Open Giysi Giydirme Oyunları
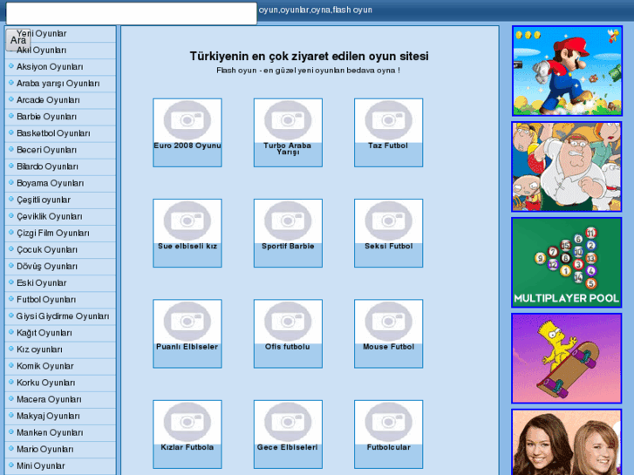Screen dimensions: 634x475 pos(63,316)
